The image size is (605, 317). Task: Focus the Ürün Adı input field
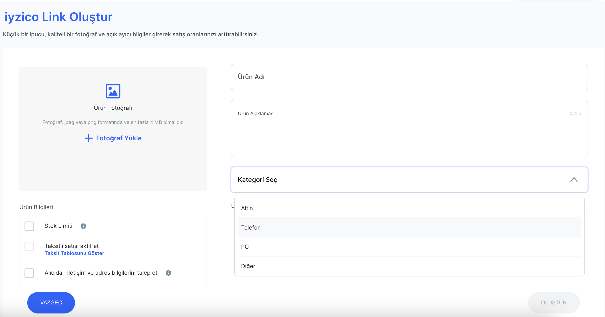tap(409, 77)
